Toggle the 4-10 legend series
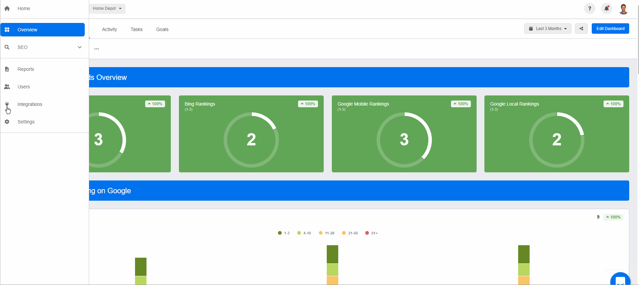 [x=304, y=233]
